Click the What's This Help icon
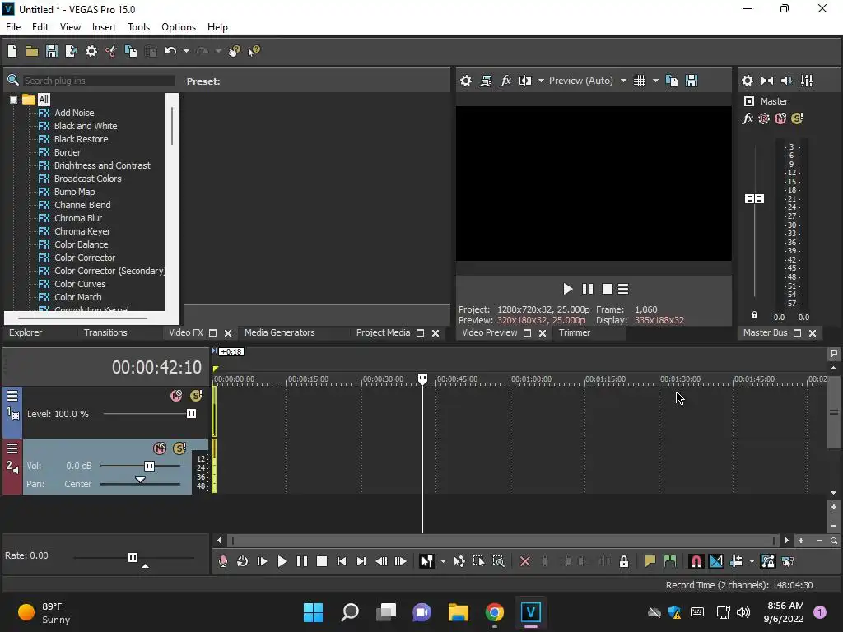 pyautogui.click(x=254, y=51)
